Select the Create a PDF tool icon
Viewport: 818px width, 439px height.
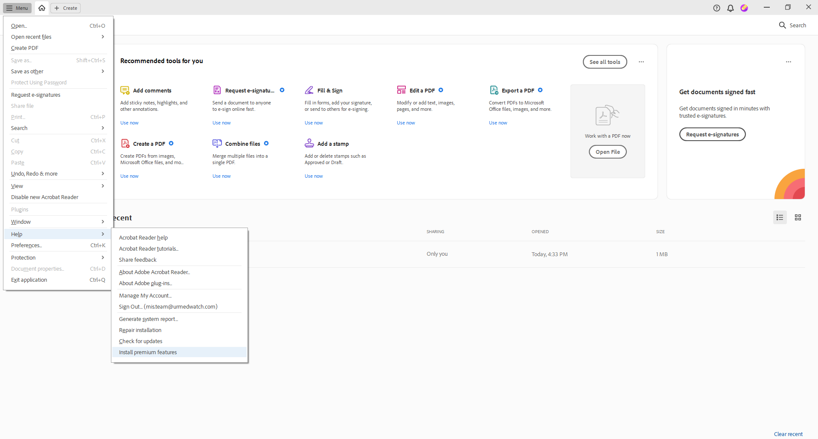coord(125,143)
